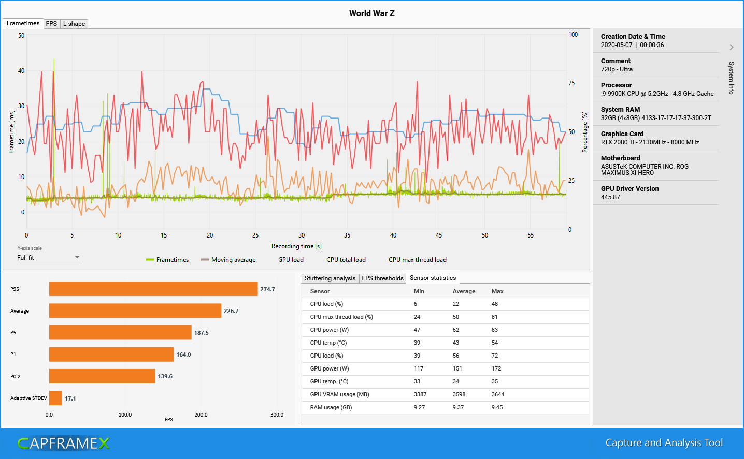The image size is (744, 459).
Task: Click the Motherboard ASUSTeK entry
Action: pos(656,165)
